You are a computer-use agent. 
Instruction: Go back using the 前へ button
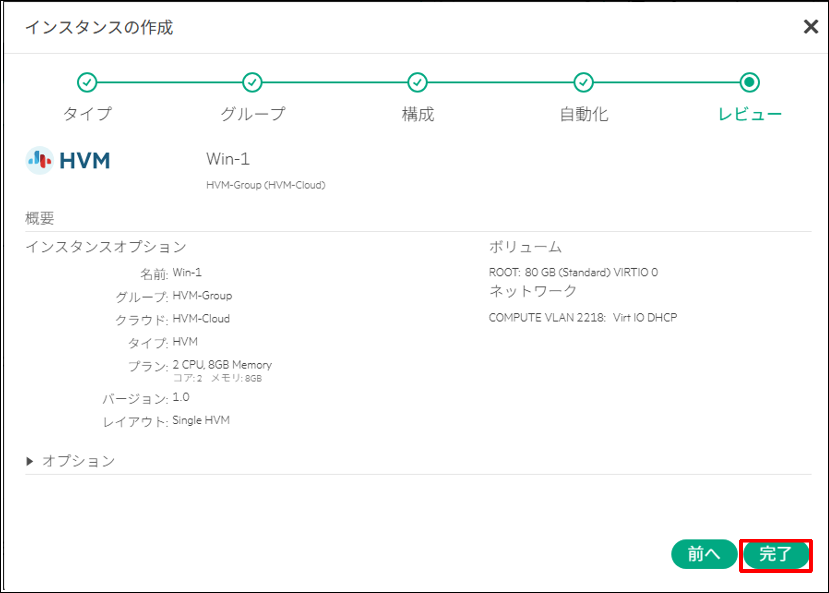coord(704,554)
